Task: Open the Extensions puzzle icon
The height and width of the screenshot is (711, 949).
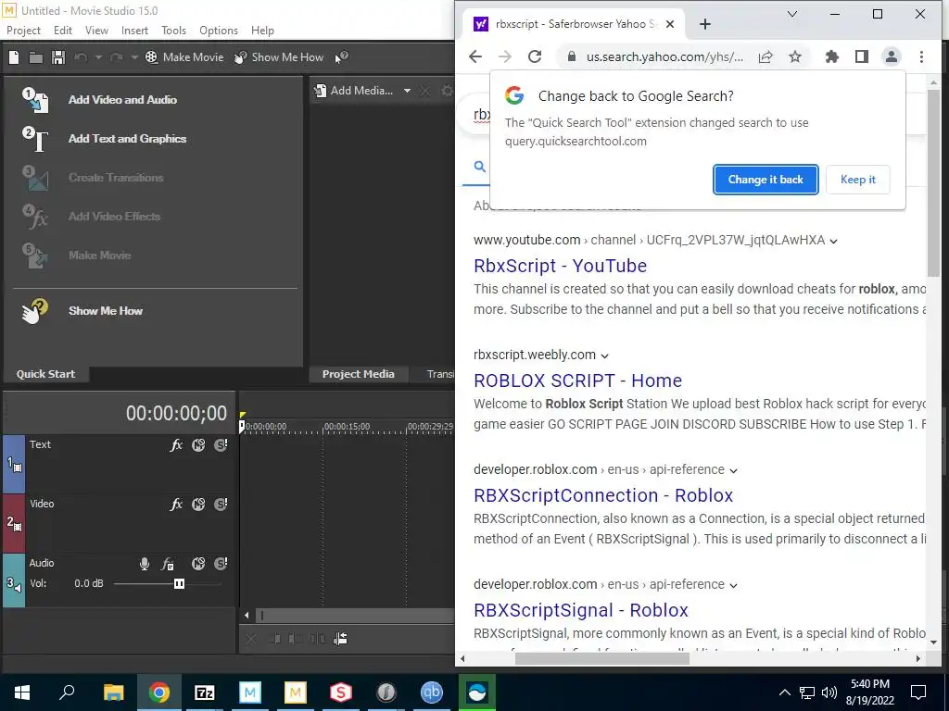Action: click(832, 56)
